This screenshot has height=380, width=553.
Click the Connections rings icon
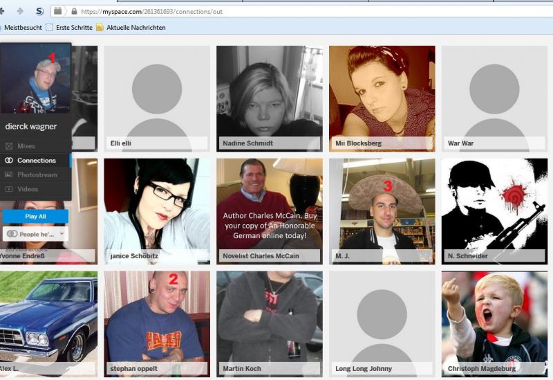click(x=9, y=161)
